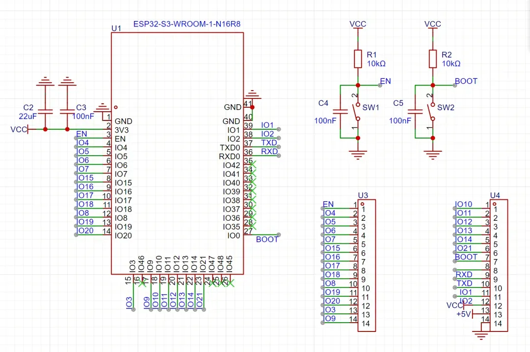Click the 100nF value beside C3
This screenshot has height=352, width=530.
(x=83, y=117)
